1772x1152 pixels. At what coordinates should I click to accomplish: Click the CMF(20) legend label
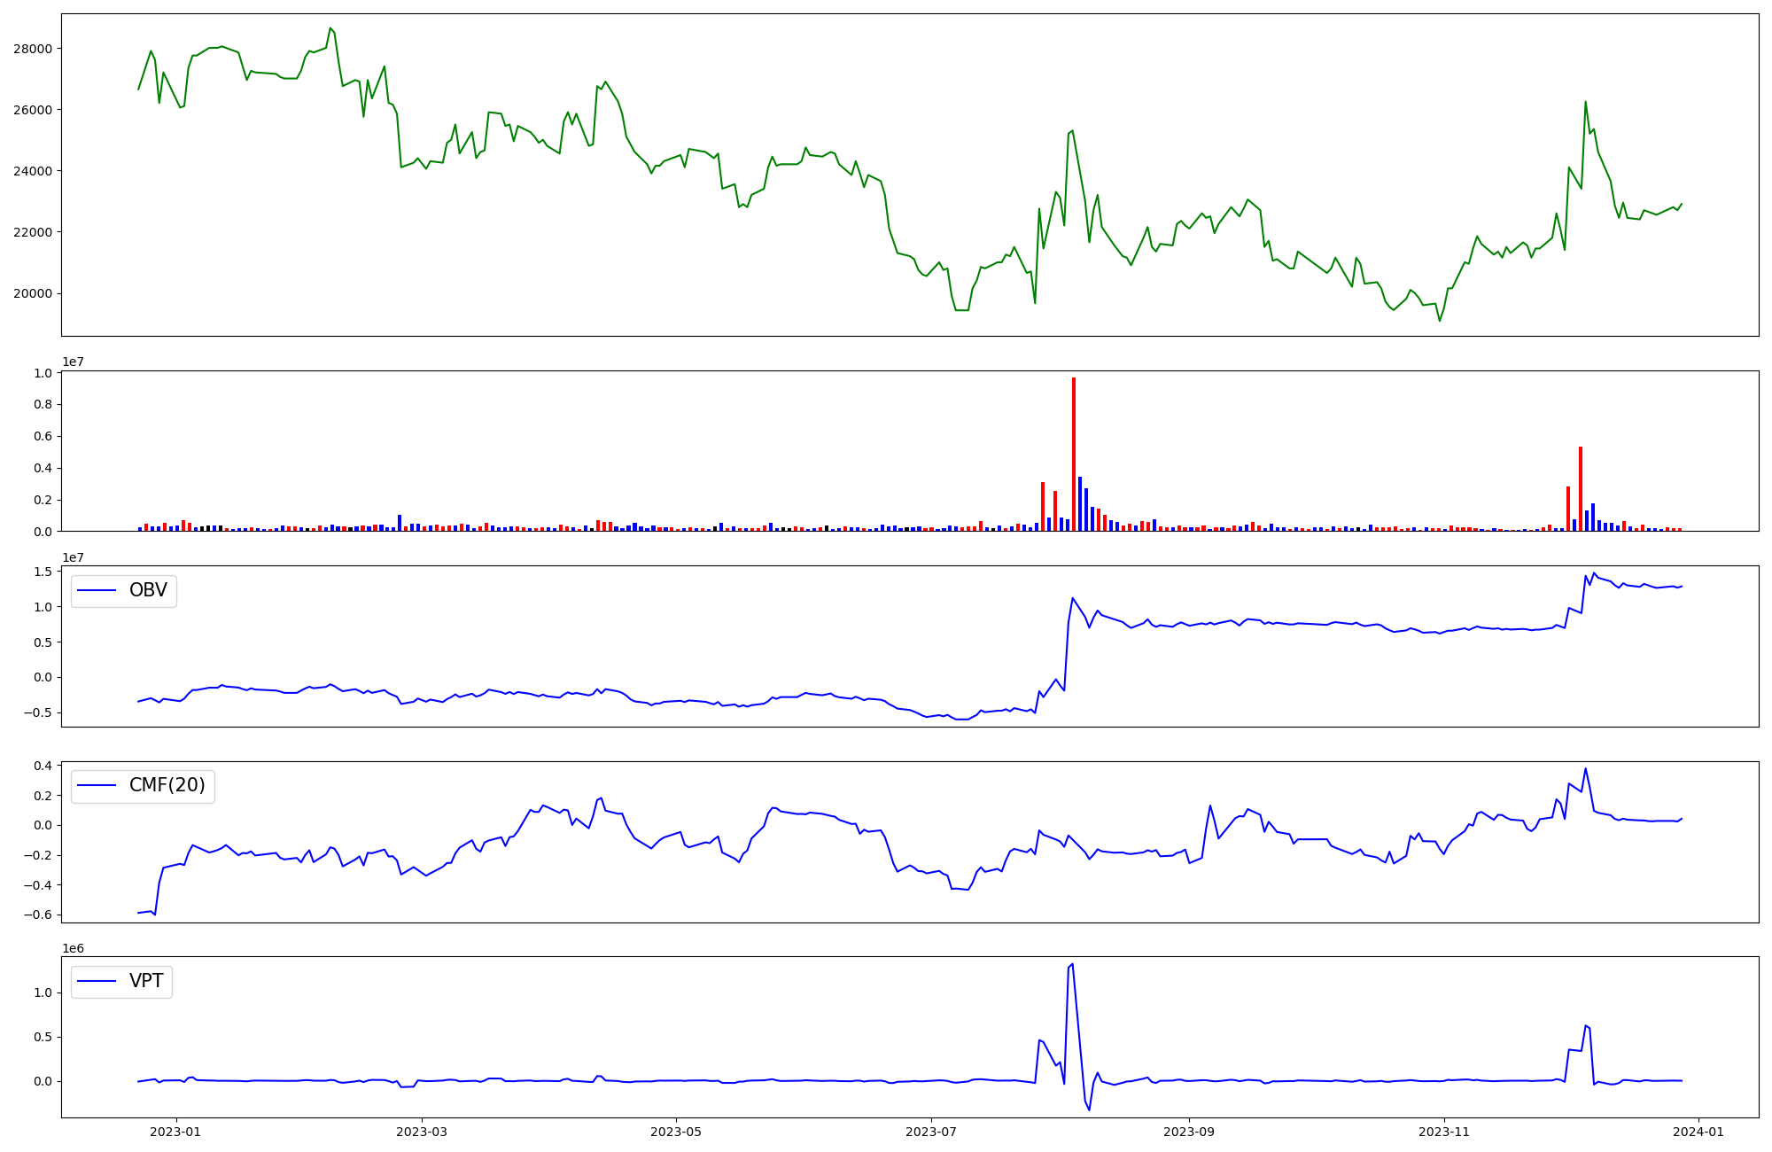click(x=167, y=785)
